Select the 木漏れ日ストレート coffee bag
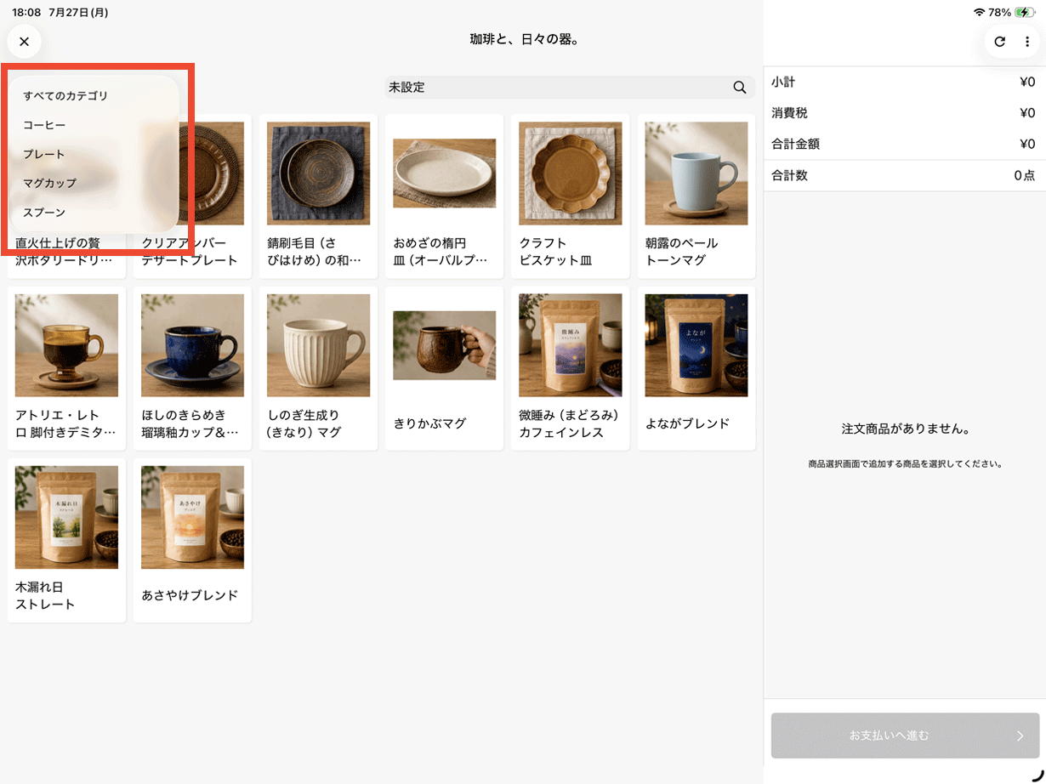 (x=66, y=540)
